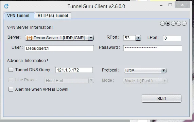Select the fourth radio button at top right

pos(179,23)
